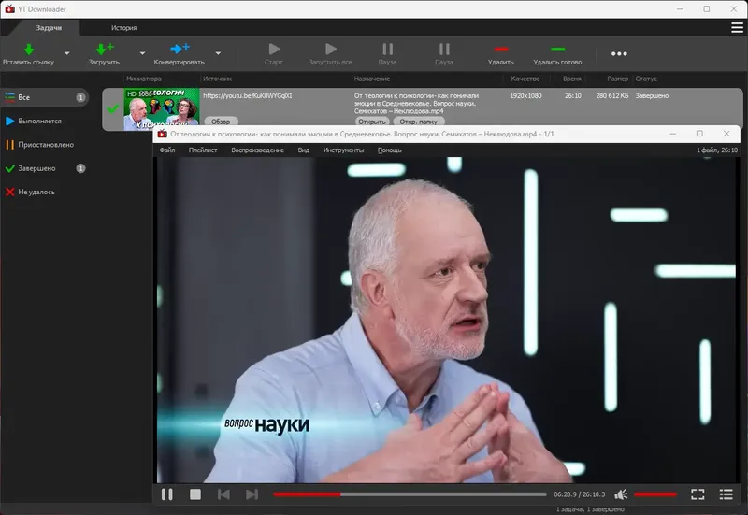Click the Открыть button for downloaded file
Viewport: 748px width, 515px height.
[372, 122]
